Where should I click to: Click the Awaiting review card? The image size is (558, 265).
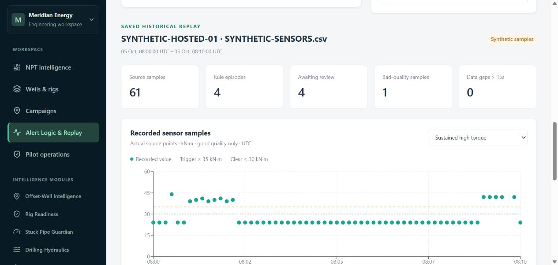pos(329,87)
